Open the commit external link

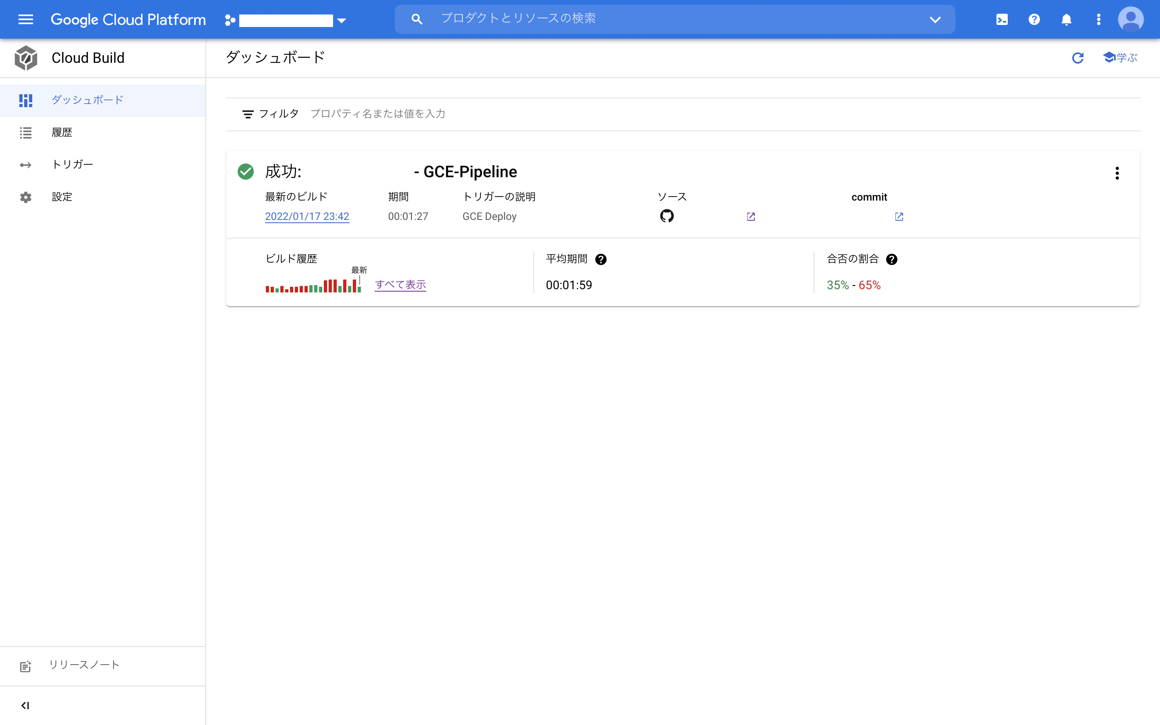899,217
